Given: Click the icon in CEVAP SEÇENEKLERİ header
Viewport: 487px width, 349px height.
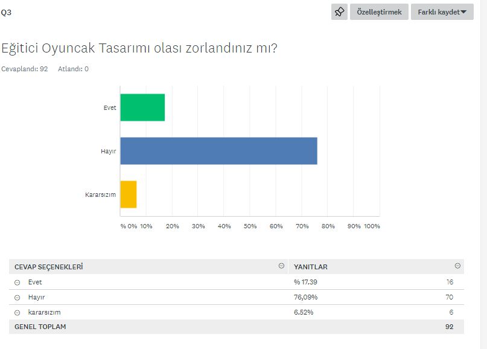Looking at the screenshot, I should pyautogui.click(x=281, y=266).
